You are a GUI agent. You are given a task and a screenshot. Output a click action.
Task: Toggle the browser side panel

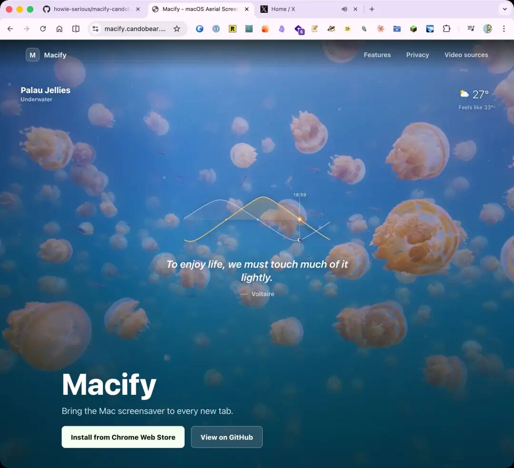(76, 29)
